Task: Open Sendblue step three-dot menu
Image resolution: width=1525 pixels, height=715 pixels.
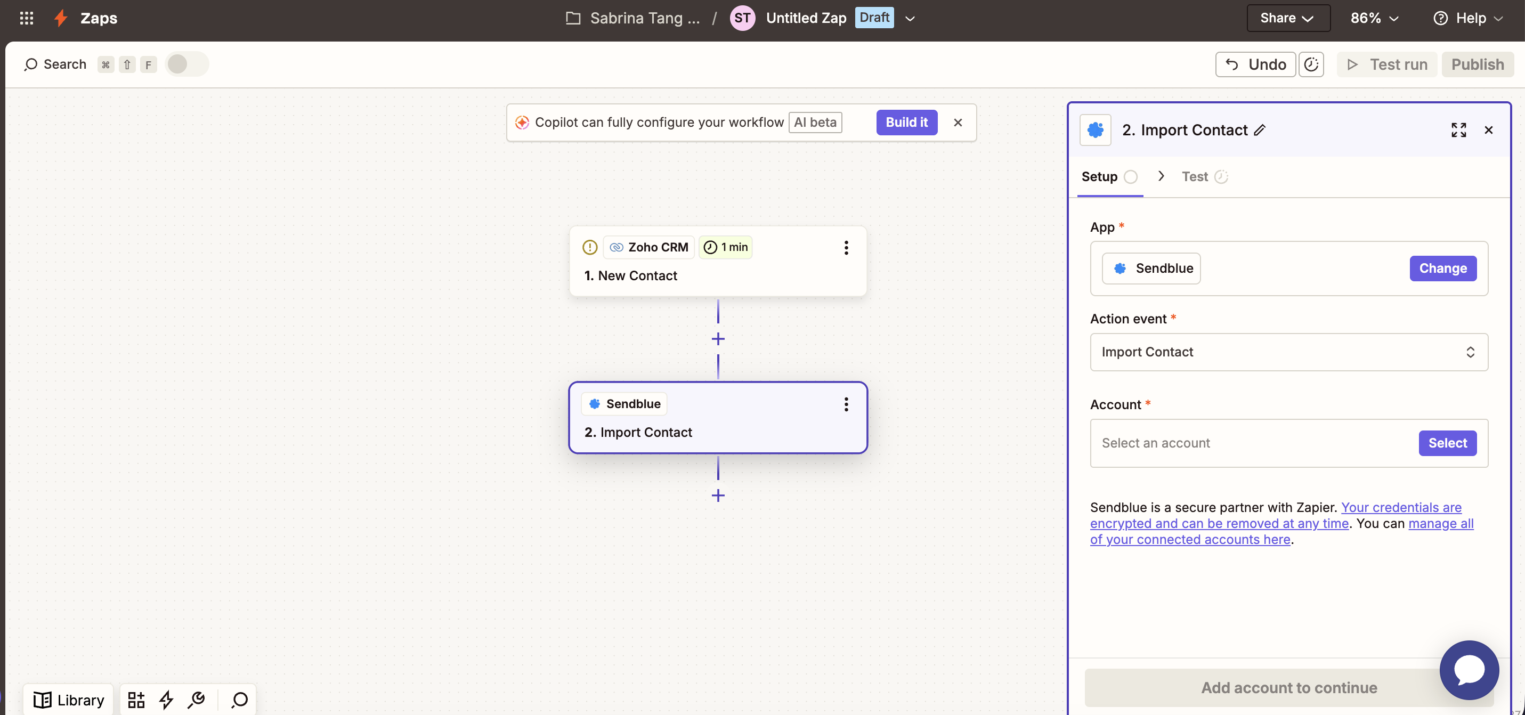Action: (x=847, y=404)
